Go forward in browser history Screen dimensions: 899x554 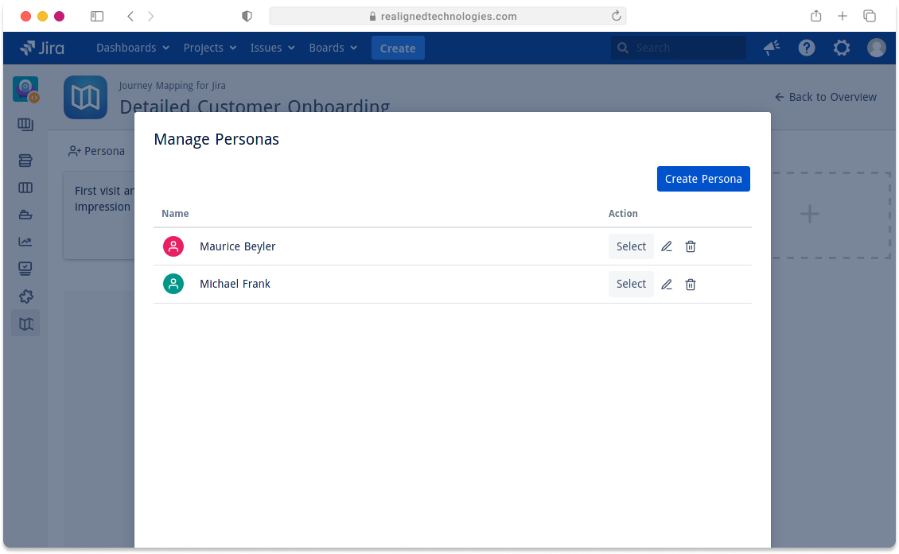click(151, 16)
